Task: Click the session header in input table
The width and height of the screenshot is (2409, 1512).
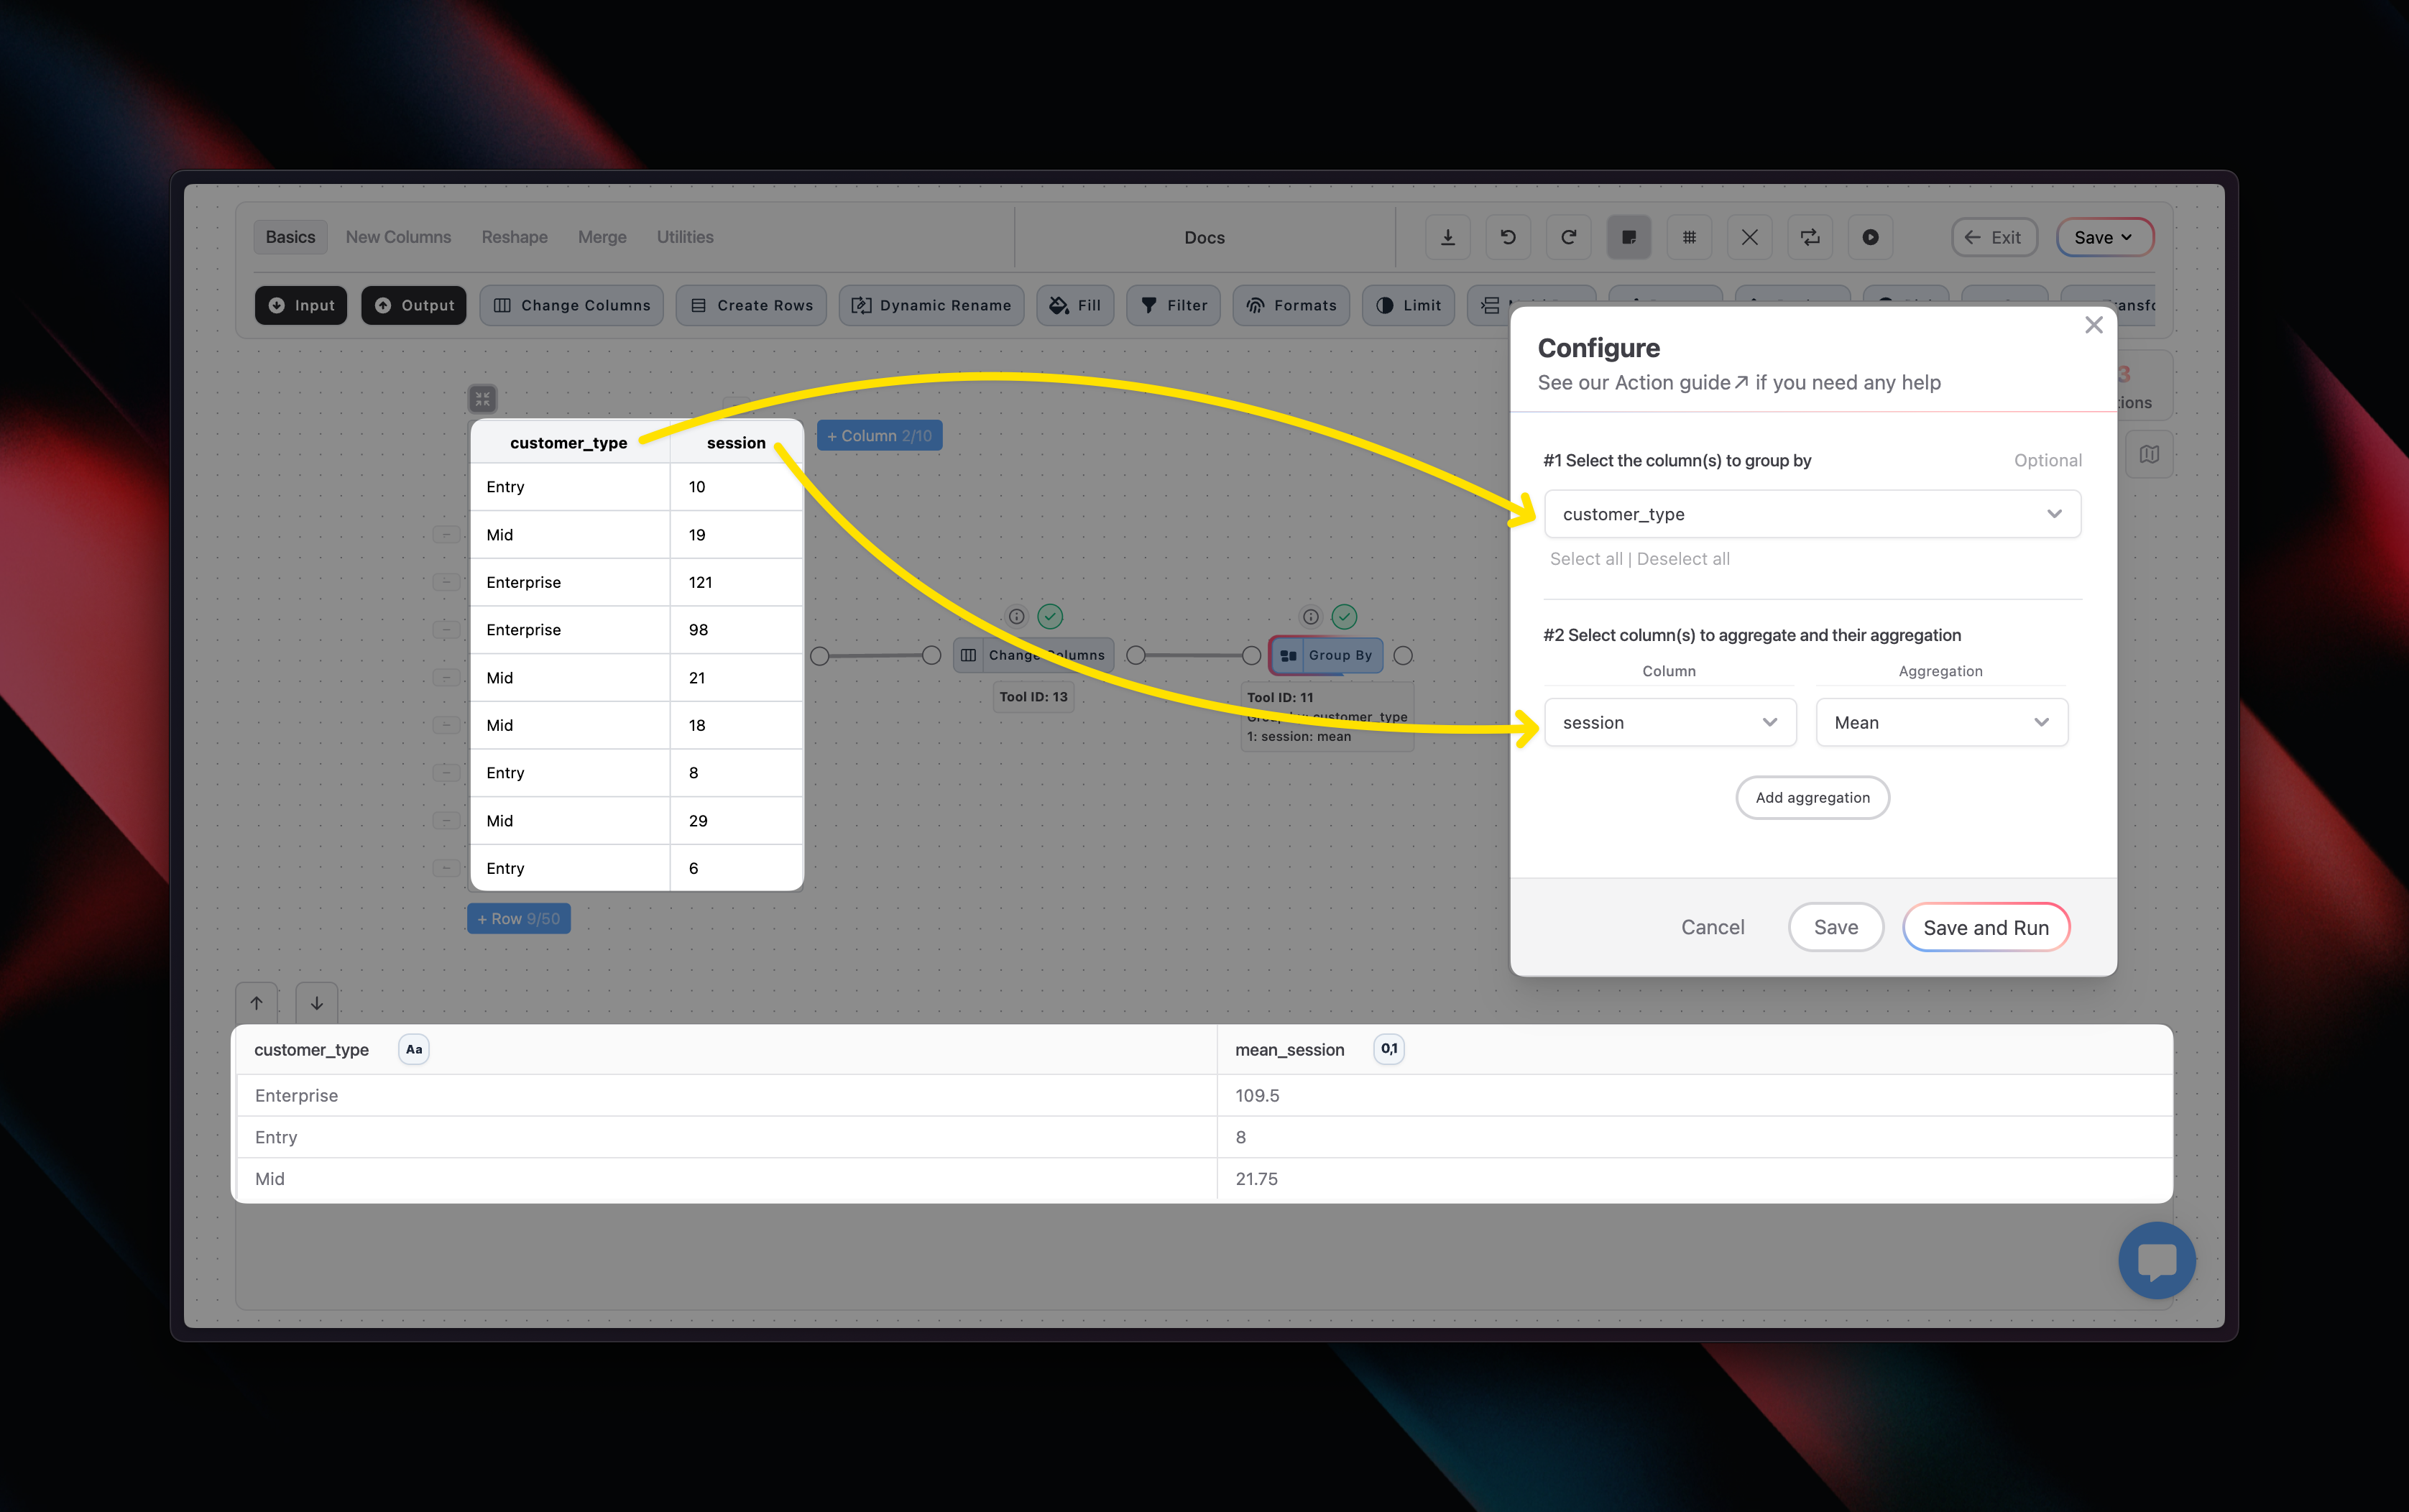Action: click(x=736, y=443)
